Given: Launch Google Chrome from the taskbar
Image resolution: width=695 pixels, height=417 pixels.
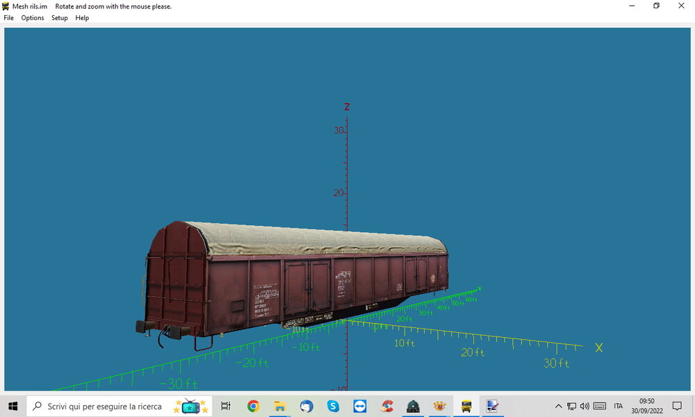Looking at the screenshot, I should (253, 406).
